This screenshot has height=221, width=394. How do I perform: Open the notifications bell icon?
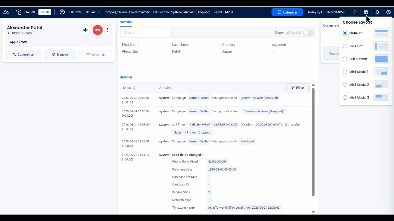coord(377,12)
